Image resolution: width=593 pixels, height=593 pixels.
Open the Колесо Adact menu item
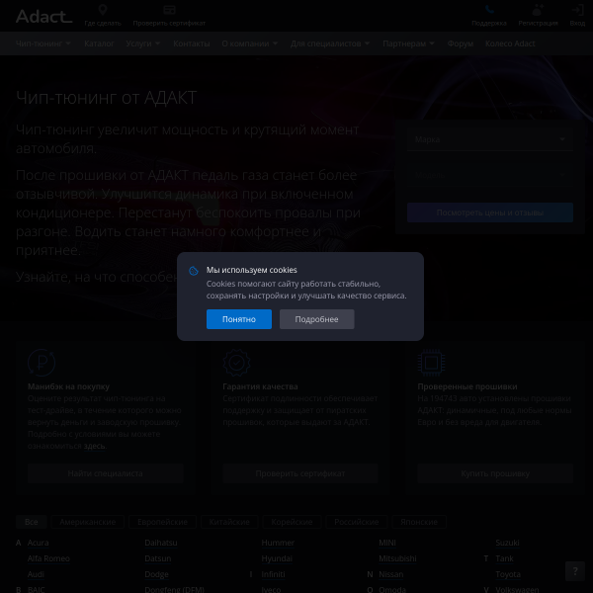click(x=510, y=43)
